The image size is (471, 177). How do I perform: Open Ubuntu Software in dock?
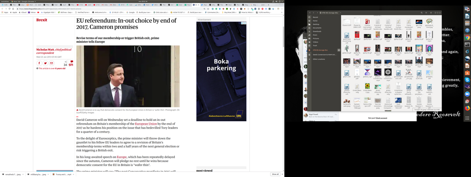coord(467,73)
